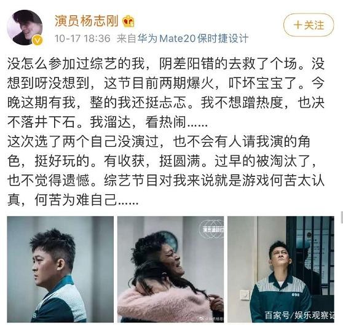Click the 演员请就位 logo watermark in middle photo
Screen dimensions: 343x325
tap(211, 229)
